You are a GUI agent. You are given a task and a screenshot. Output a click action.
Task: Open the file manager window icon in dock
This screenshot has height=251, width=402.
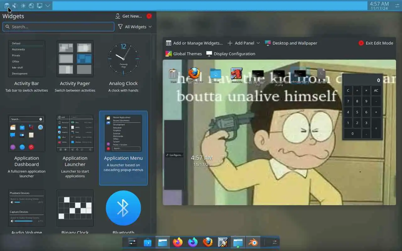click(162, 242)
